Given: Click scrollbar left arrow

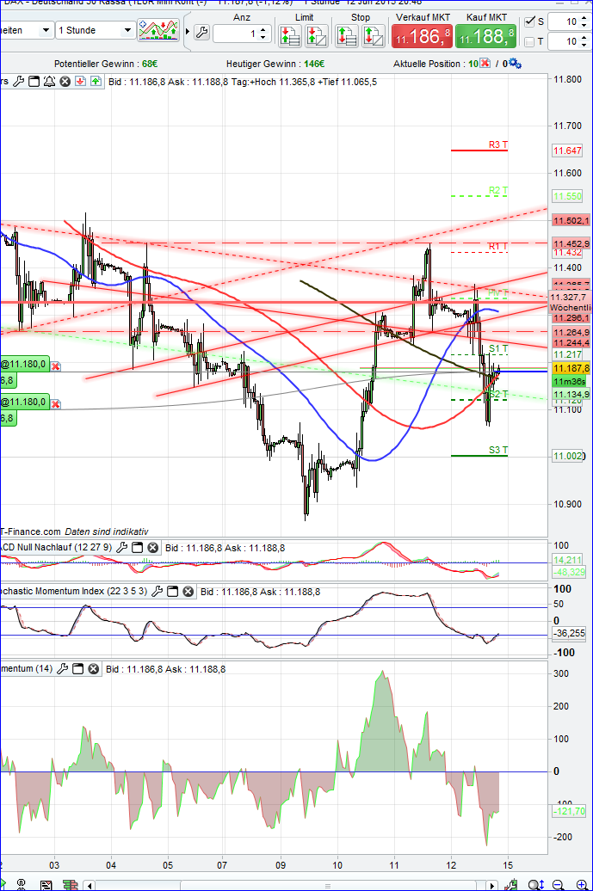Looking at the screenshot, I should (90, 885).
